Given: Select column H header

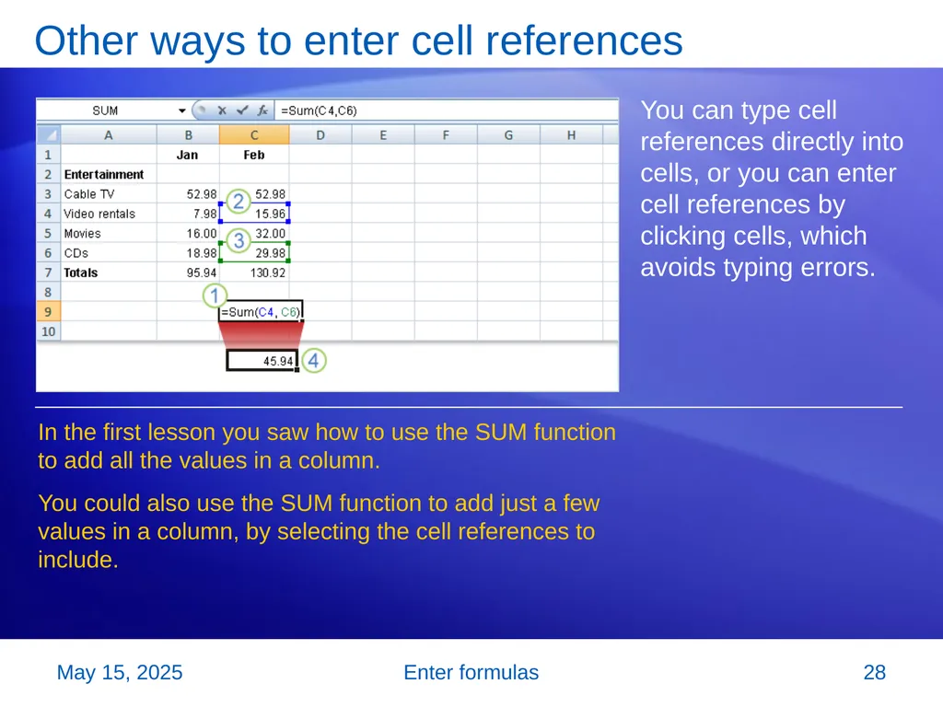Looking at the screenshot, I should click(571, 135).
